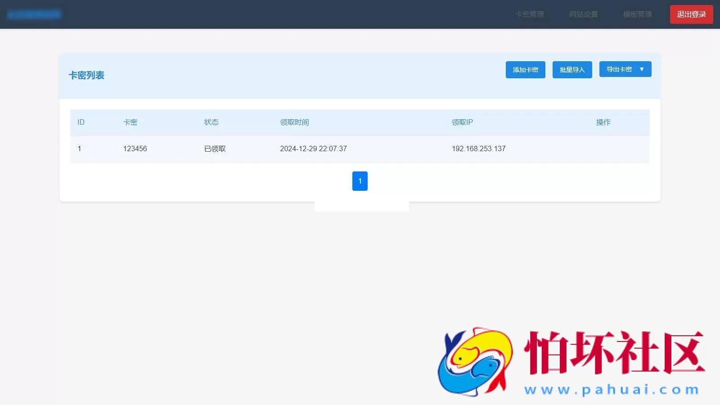Expand the 导出卡密 dropdown arrow
Viewport: 720px width, 405px height.
[642, 69]
